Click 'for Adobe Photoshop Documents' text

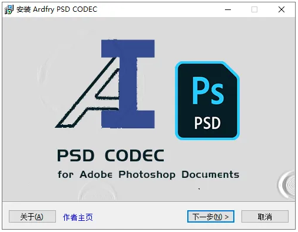coord(148,174)
